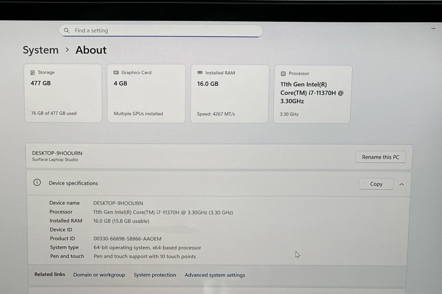The image size is (442, 294).
Task: Select the 16.0 GB (15.8 GB usable) value
Action: 121,221
